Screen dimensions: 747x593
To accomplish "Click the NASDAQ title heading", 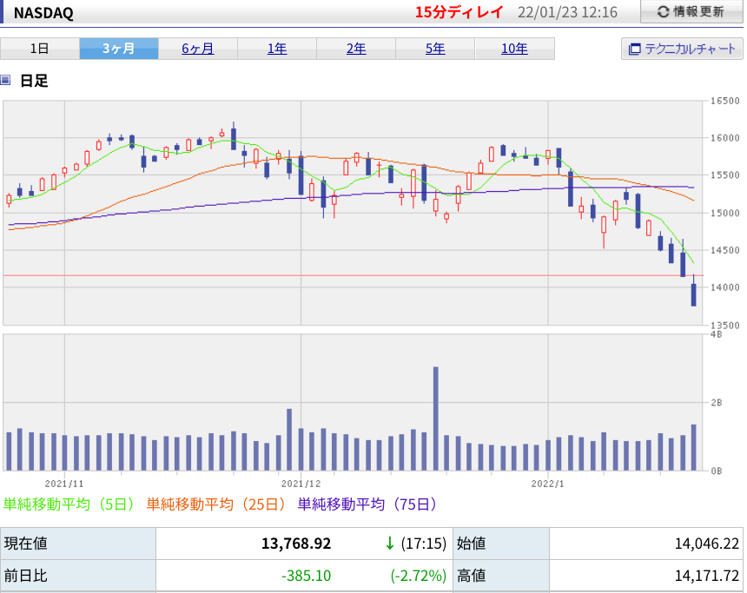I will point(43,13).
